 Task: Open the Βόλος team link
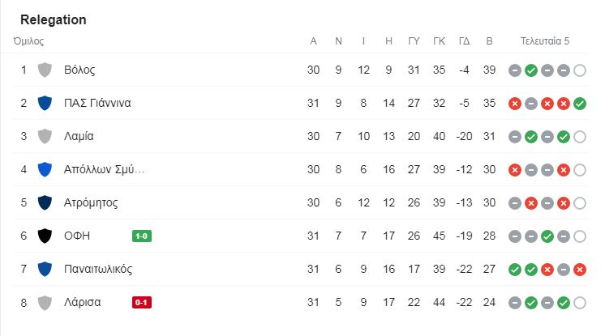pos(79,70)
